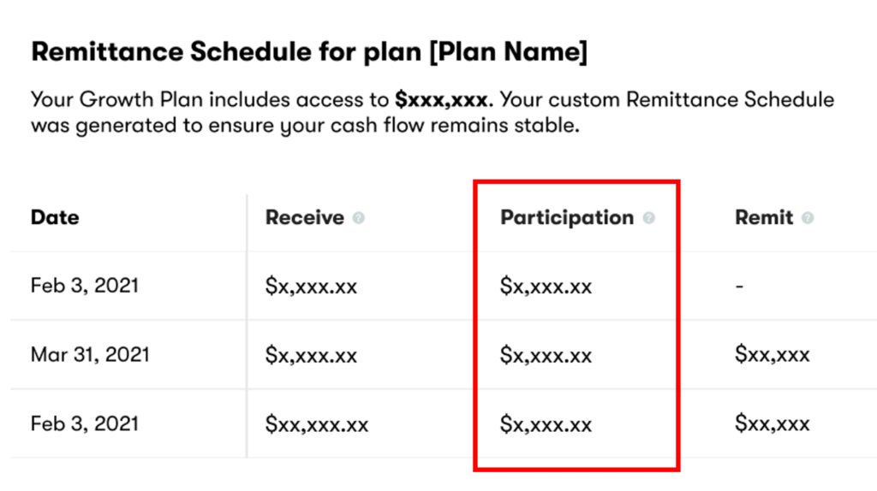The image size is (877, 491).
Task: Click Participation amount in Mar 31, 2021 row
Action: pos(546,355)
